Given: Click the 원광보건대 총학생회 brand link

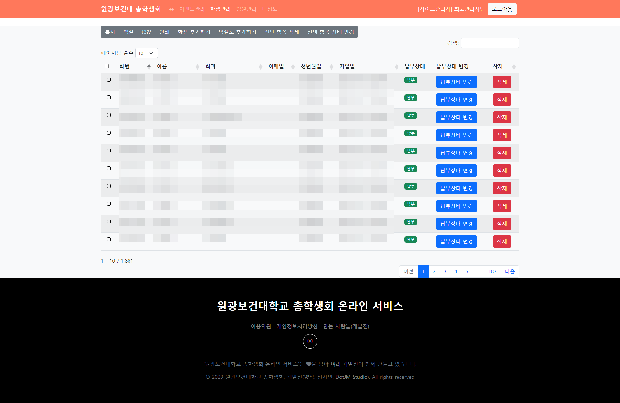Looking at the screenshot, I should (131, 9).
